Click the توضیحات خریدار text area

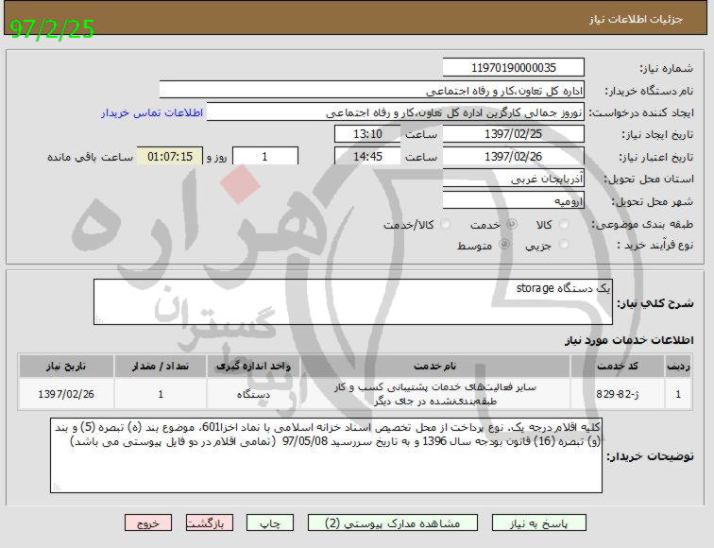coord(326,455)
